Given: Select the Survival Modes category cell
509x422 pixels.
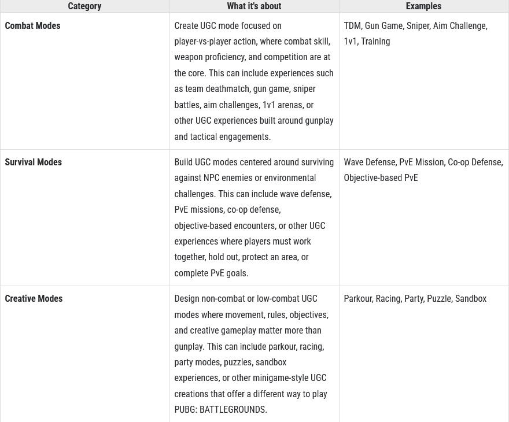Looking at the screenshot, I should (84, 218).
